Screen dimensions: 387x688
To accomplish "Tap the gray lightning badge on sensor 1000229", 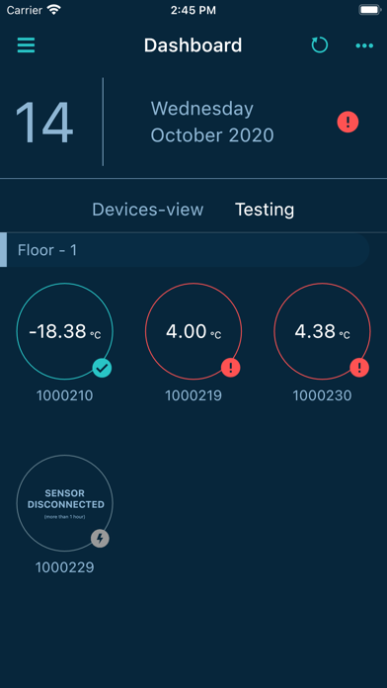I will (x=100, y=539).
